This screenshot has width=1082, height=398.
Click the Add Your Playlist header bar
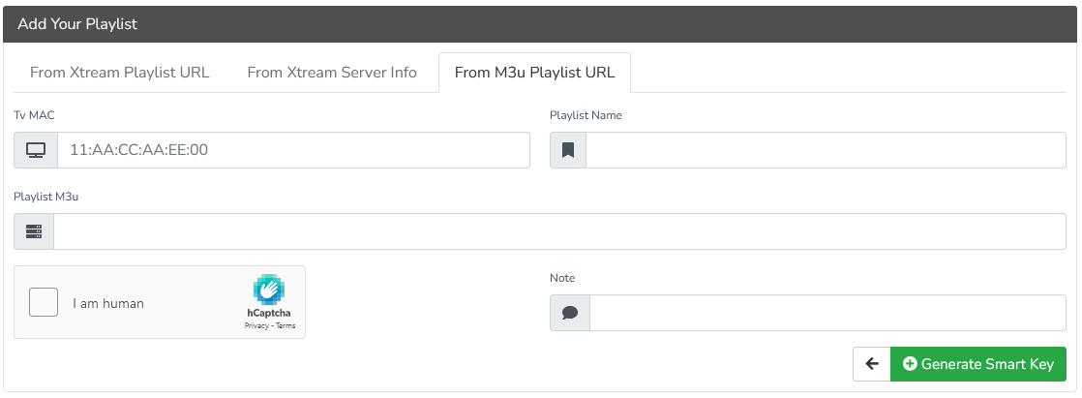point(540,24)
